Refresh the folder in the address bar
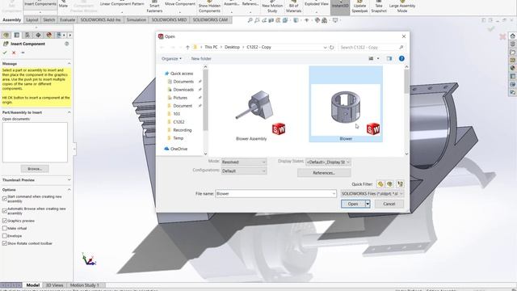This screenshot has width=517, height=291. point(331,47)
